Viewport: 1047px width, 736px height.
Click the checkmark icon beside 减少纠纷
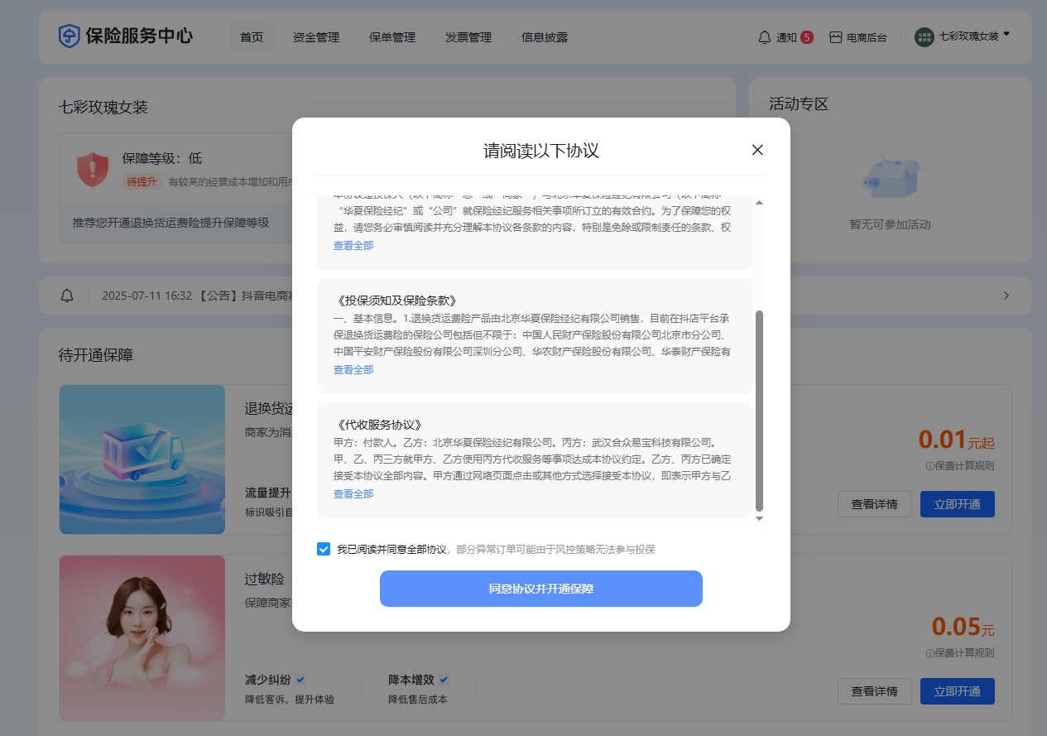(x=300, y=679)
